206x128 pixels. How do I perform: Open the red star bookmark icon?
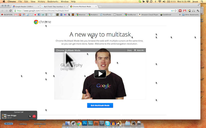(35, 15)
